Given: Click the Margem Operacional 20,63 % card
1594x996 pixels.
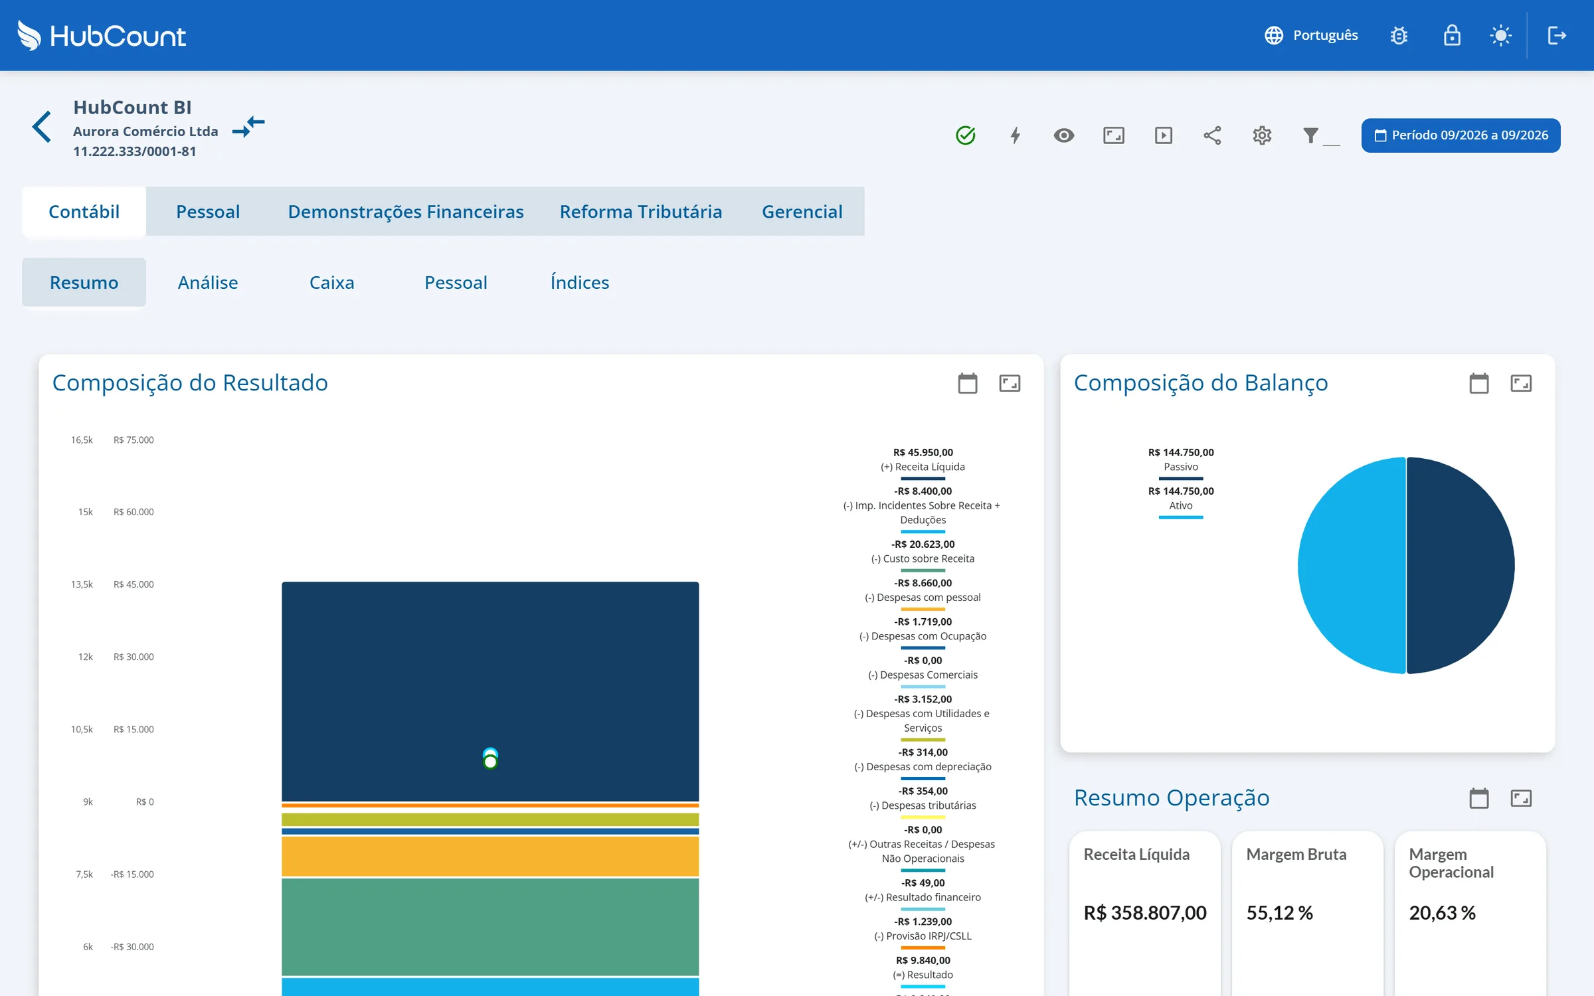Looking at the screenshot, I should point(1470,913).
